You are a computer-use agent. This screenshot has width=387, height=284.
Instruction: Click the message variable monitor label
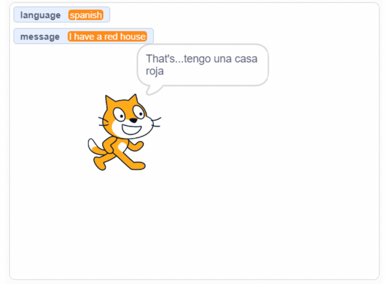[x=40, y=37]
